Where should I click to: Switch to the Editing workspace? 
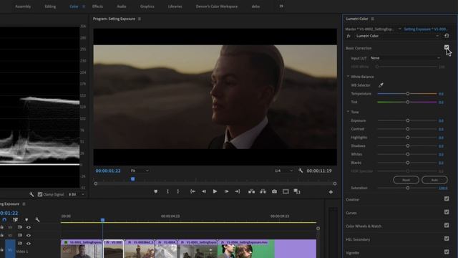click(50, 6)
